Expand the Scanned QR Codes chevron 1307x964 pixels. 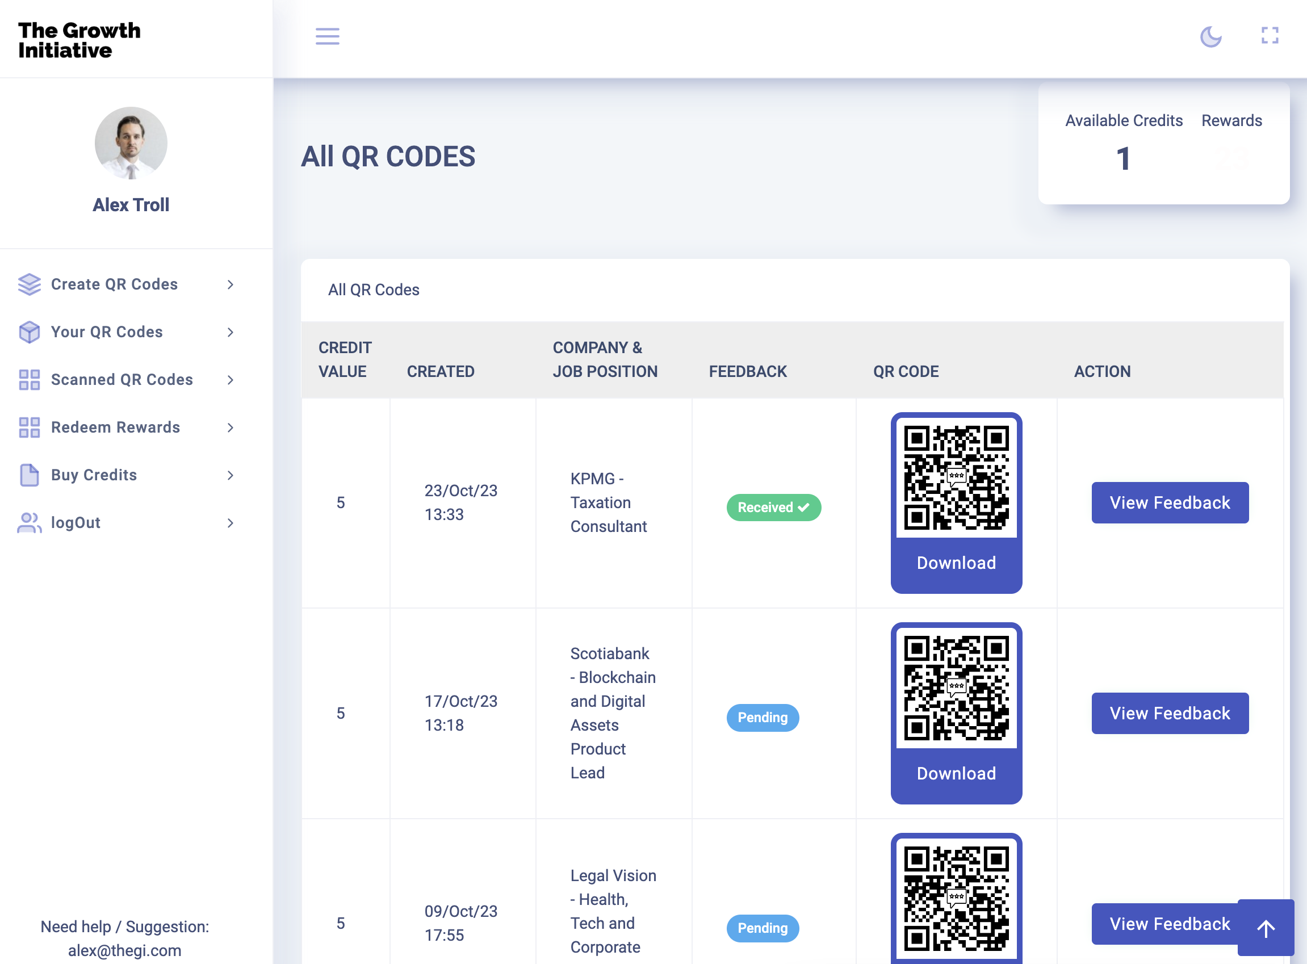[231, 380]
